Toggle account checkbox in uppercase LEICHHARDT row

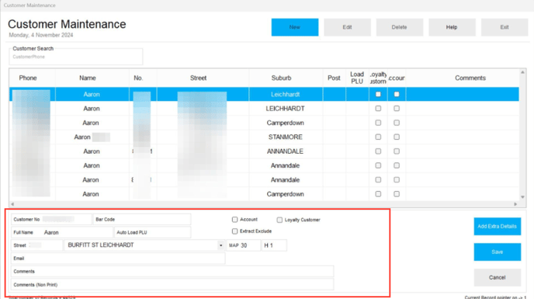pyautogui.click(x=397, y=109)
